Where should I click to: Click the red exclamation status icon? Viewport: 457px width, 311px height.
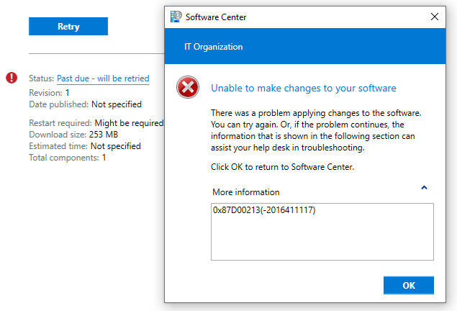point(12,78)
